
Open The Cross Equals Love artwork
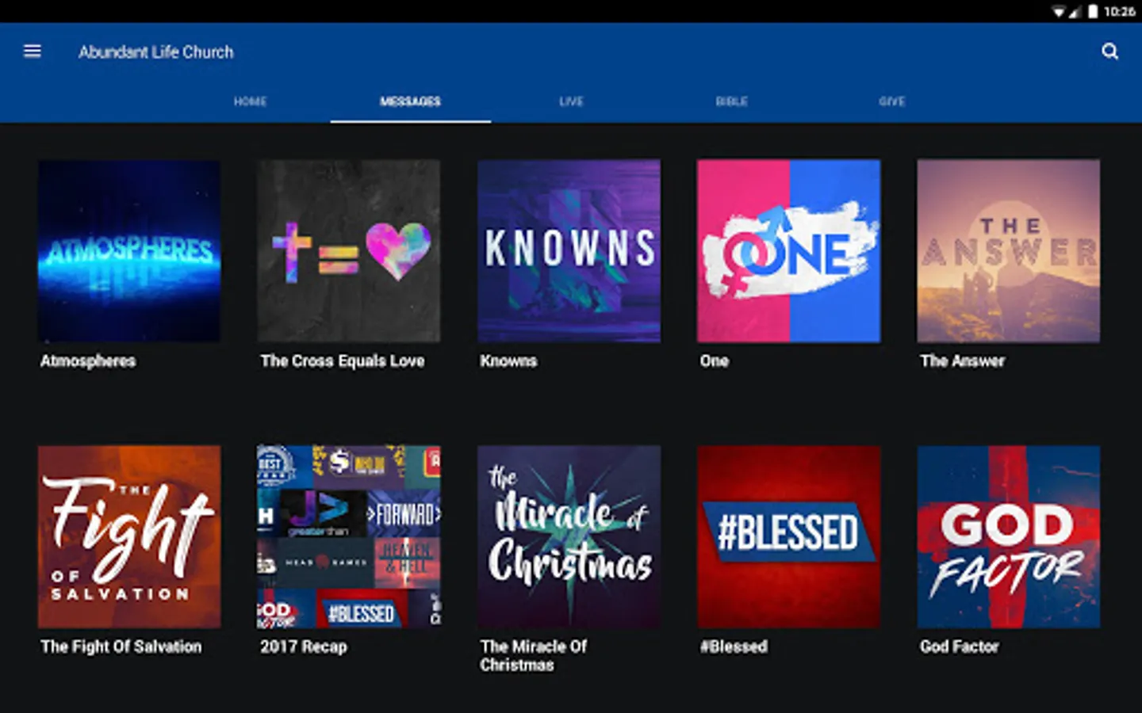coord(349,251)
